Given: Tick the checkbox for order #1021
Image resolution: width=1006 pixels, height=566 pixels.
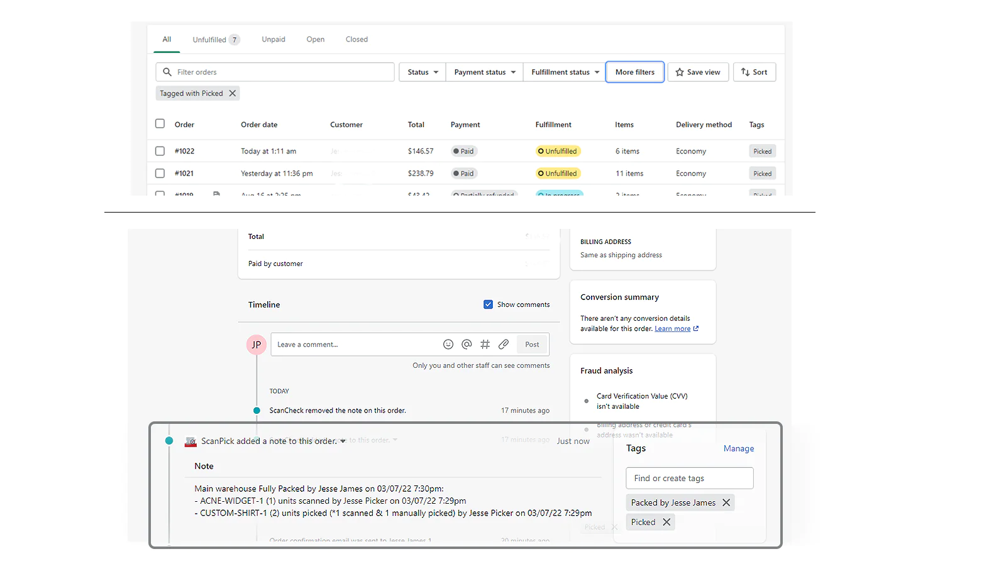Looking at the screenshot, I should point(160,174).
